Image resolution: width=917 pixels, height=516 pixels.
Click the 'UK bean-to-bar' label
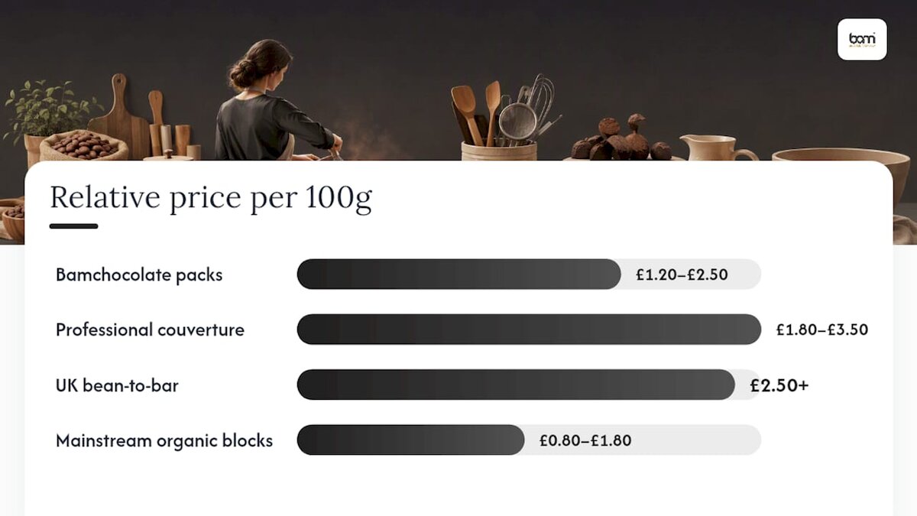click(117, 385)
